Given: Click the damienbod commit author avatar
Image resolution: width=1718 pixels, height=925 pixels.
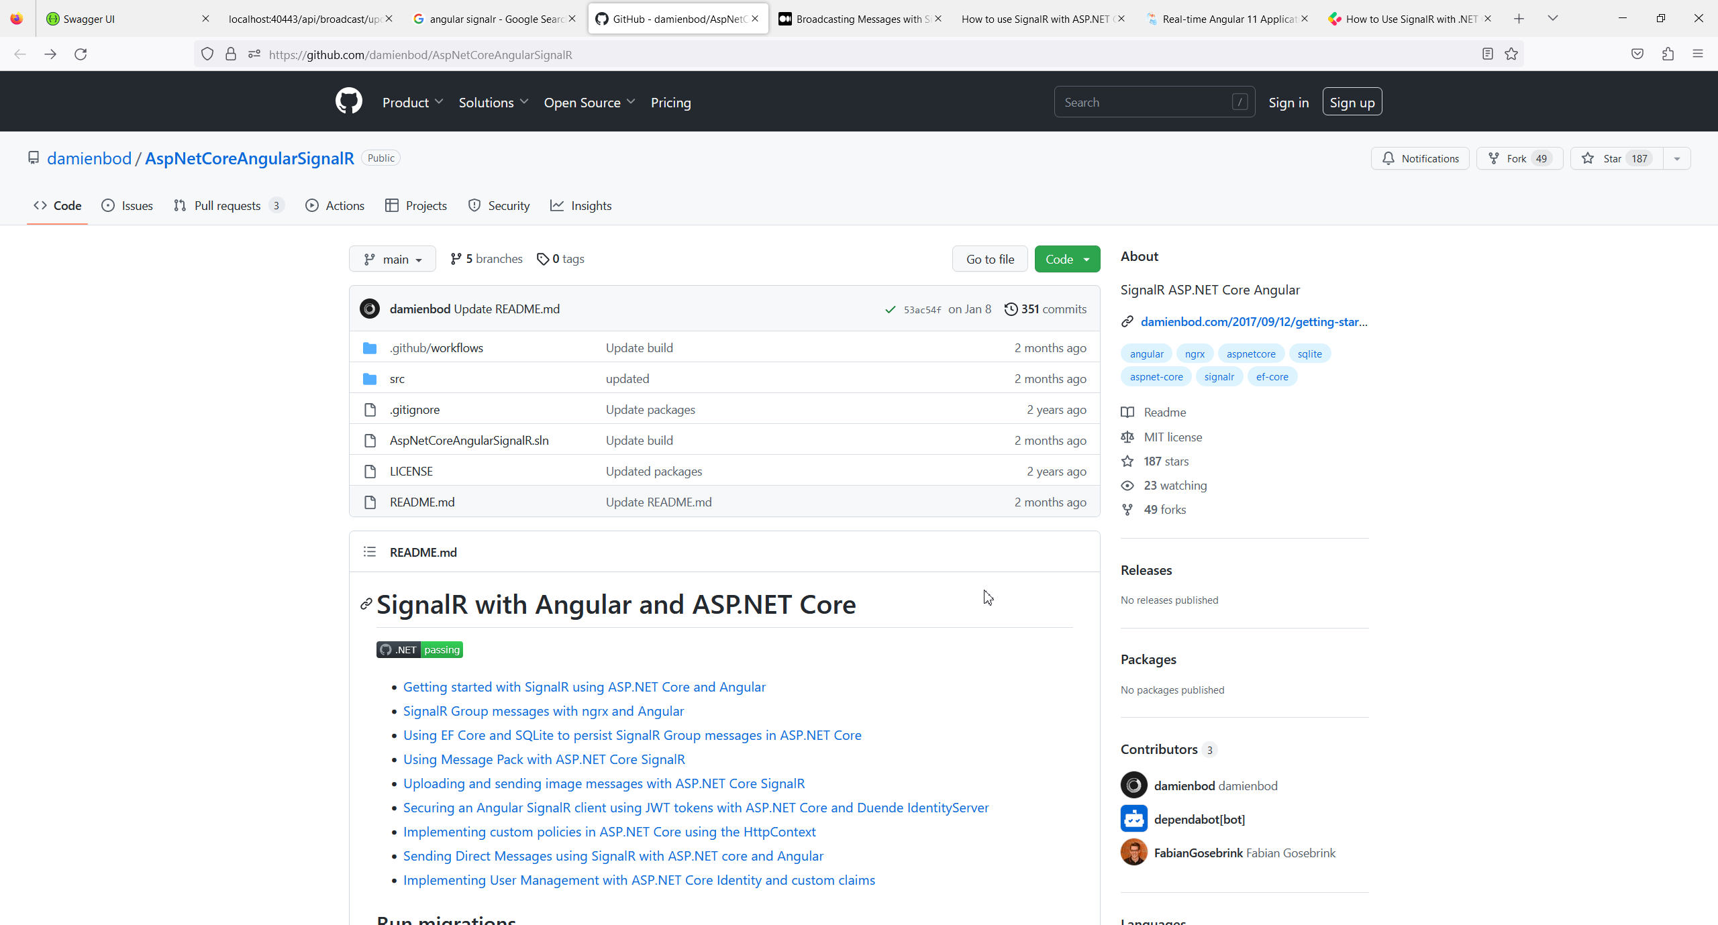Looking at the screenshot, I should 370,309.
